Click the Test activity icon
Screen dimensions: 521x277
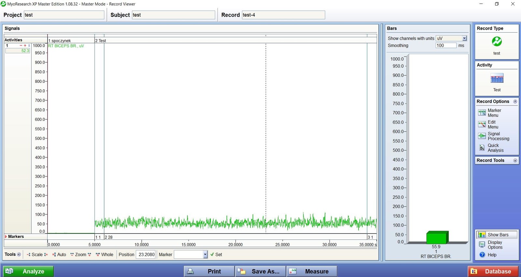tap(497, 79)
